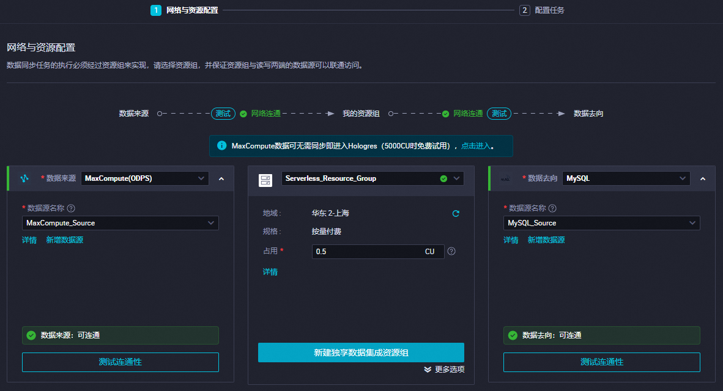Refresh the resource group region info
The image size is (723, 391).
pyautogui.click(x=456, y=213)
